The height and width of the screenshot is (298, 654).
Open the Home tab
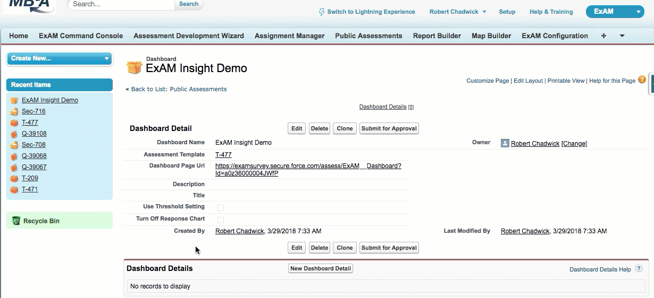pyautogui.click(x=19, y=36)
